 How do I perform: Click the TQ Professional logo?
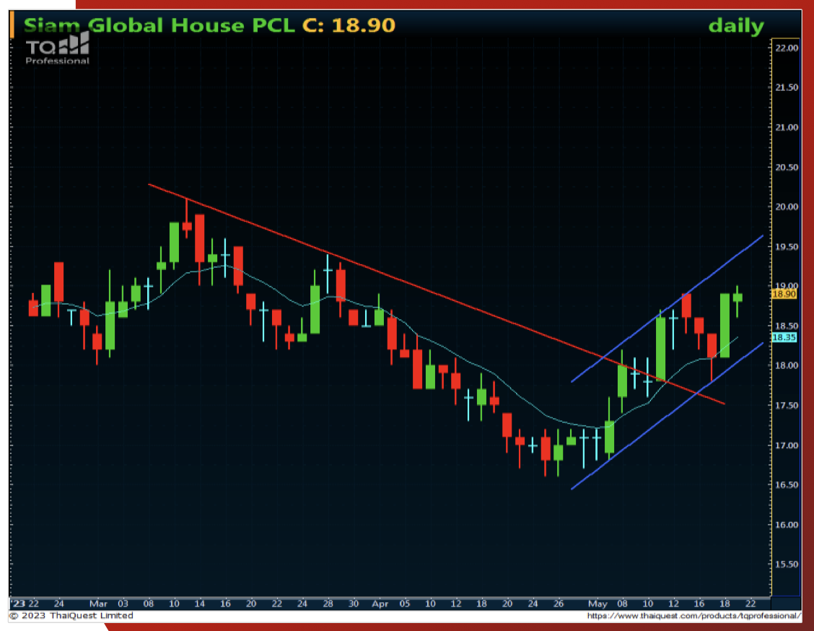click(x=58, y=49)
